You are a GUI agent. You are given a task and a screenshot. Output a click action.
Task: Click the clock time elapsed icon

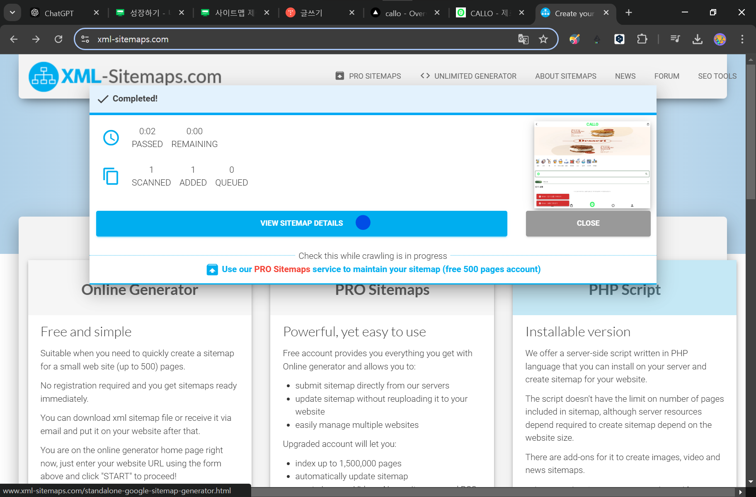tap(111, 138)
